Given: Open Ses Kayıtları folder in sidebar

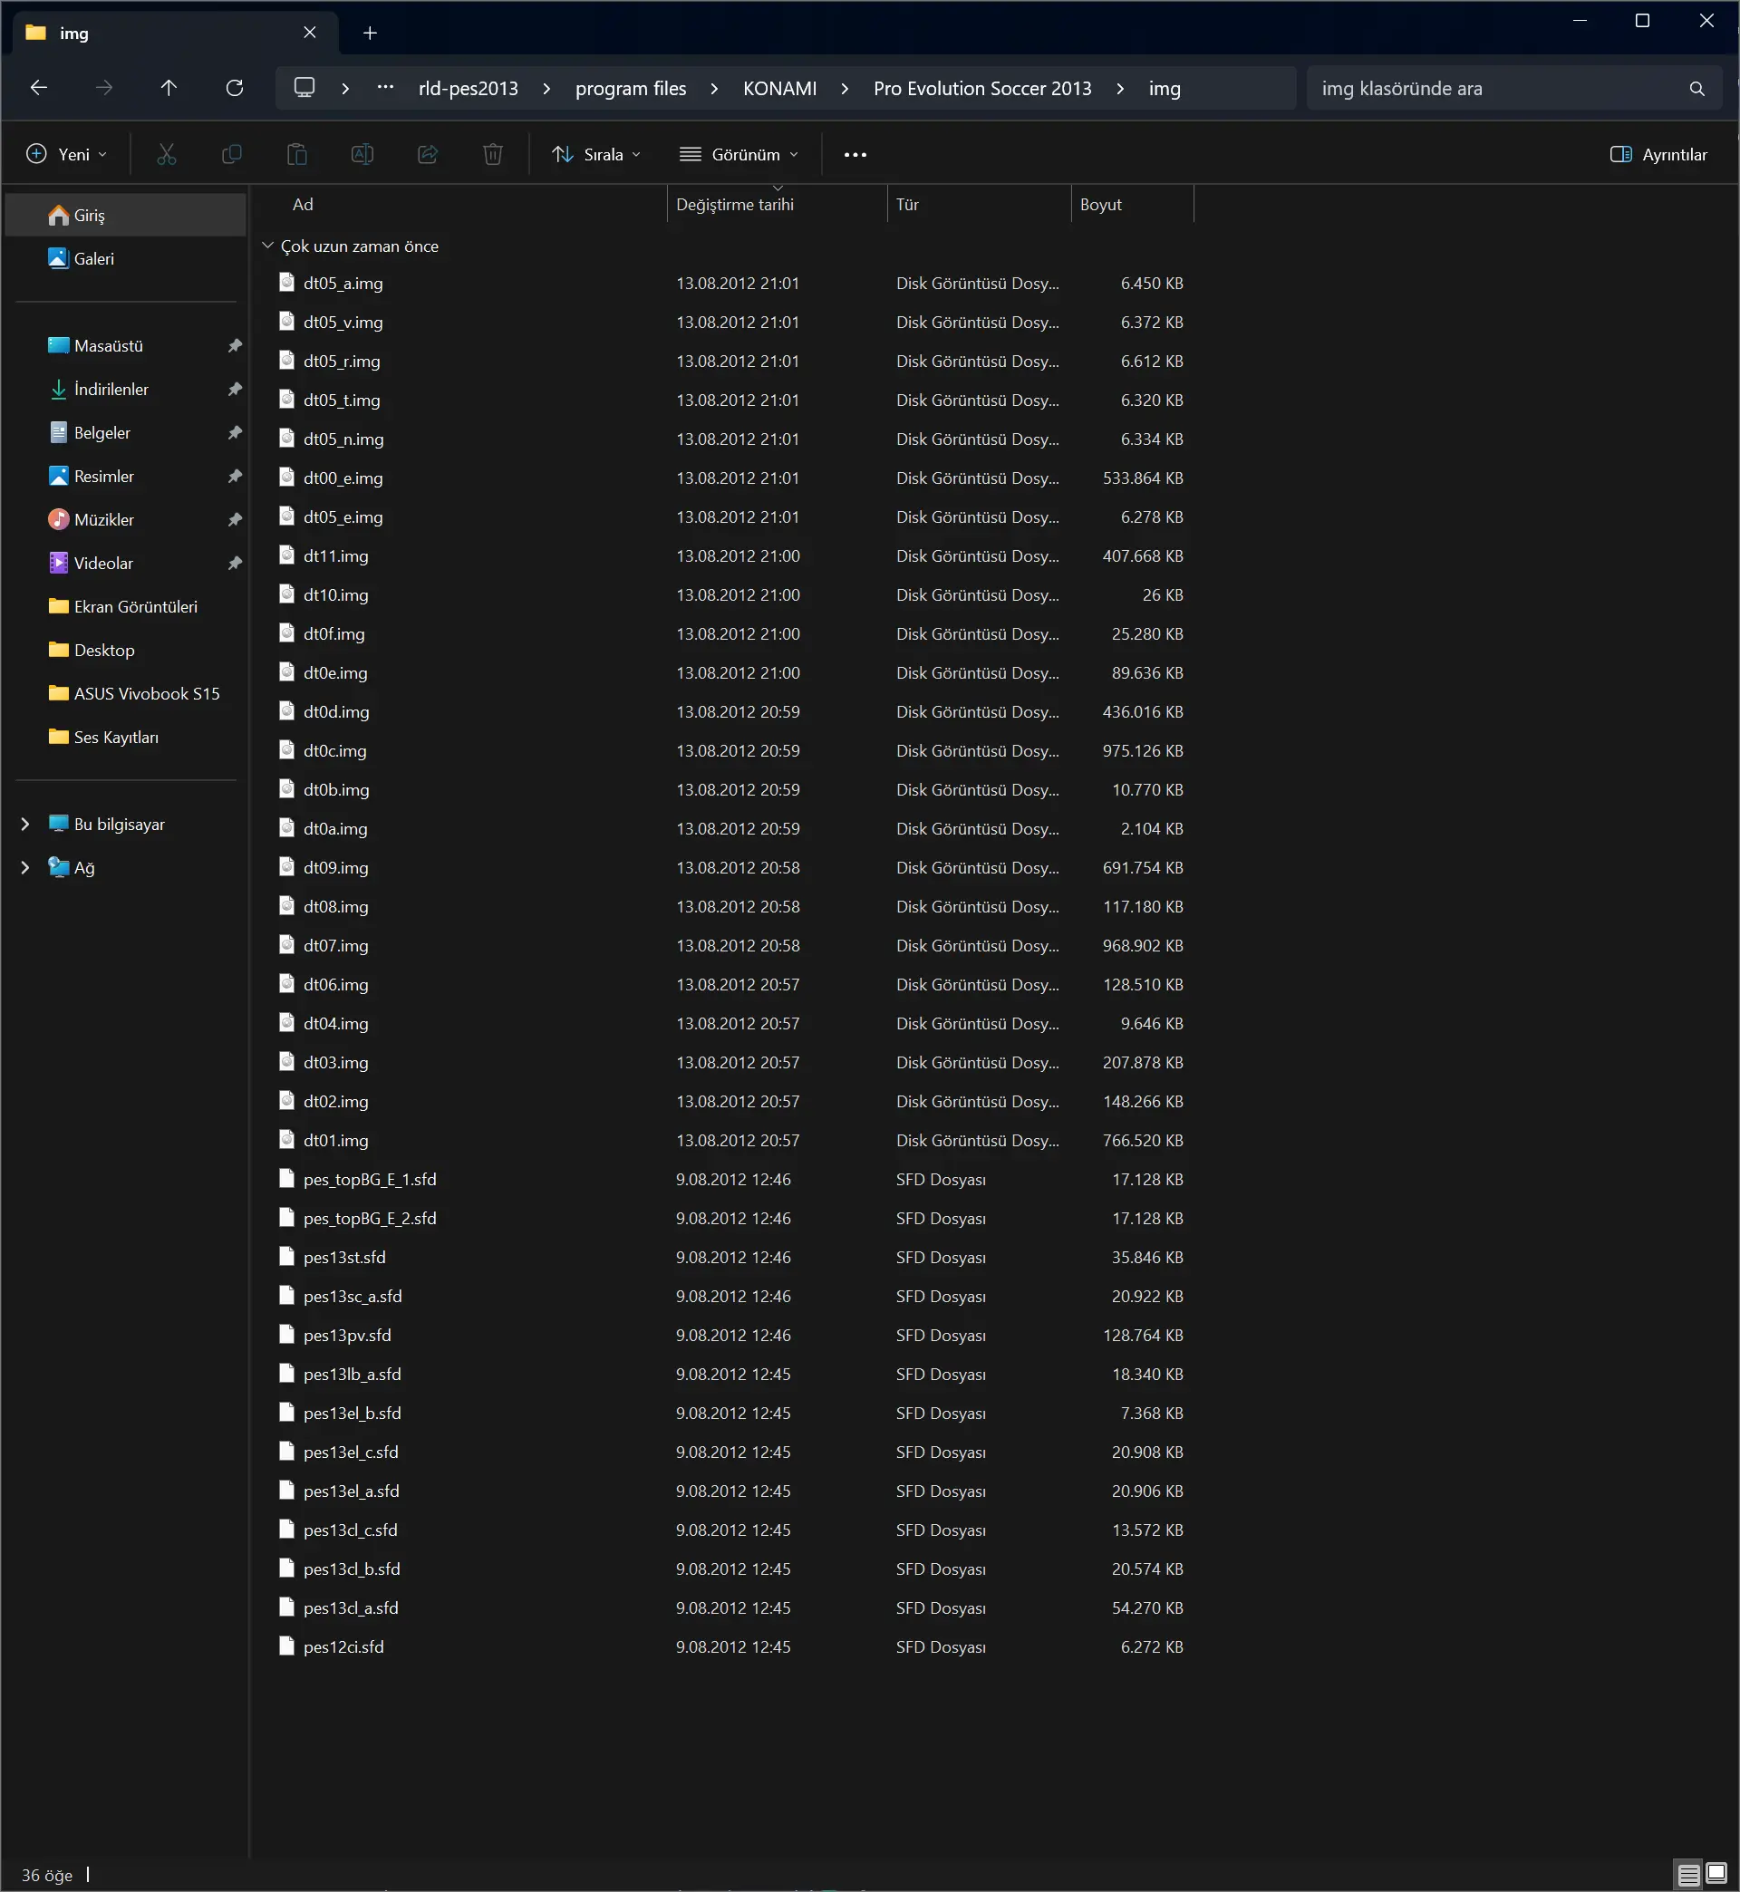Looking at the screenshot, I should pyautogui.click(x=102, y=737).
